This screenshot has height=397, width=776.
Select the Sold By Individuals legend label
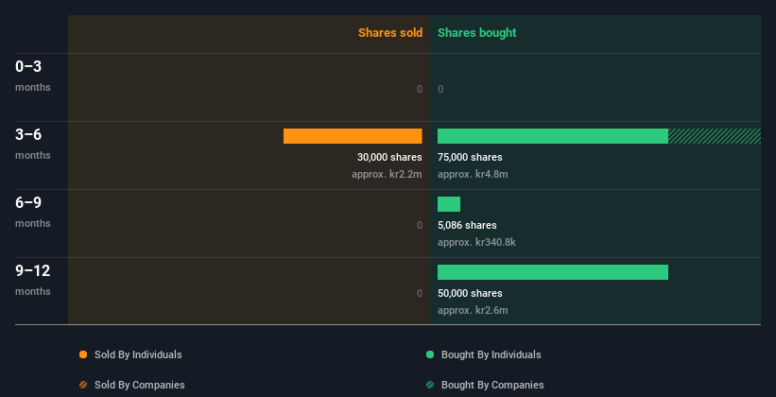[138, 354]
